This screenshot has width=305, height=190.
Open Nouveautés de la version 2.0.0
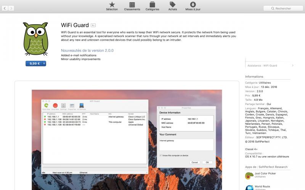(87, 51)
